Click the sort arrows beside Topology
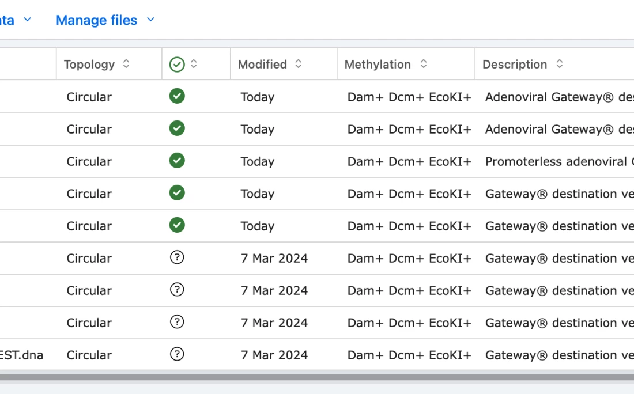This screenshot has width=634, height=394. point(126,64)
